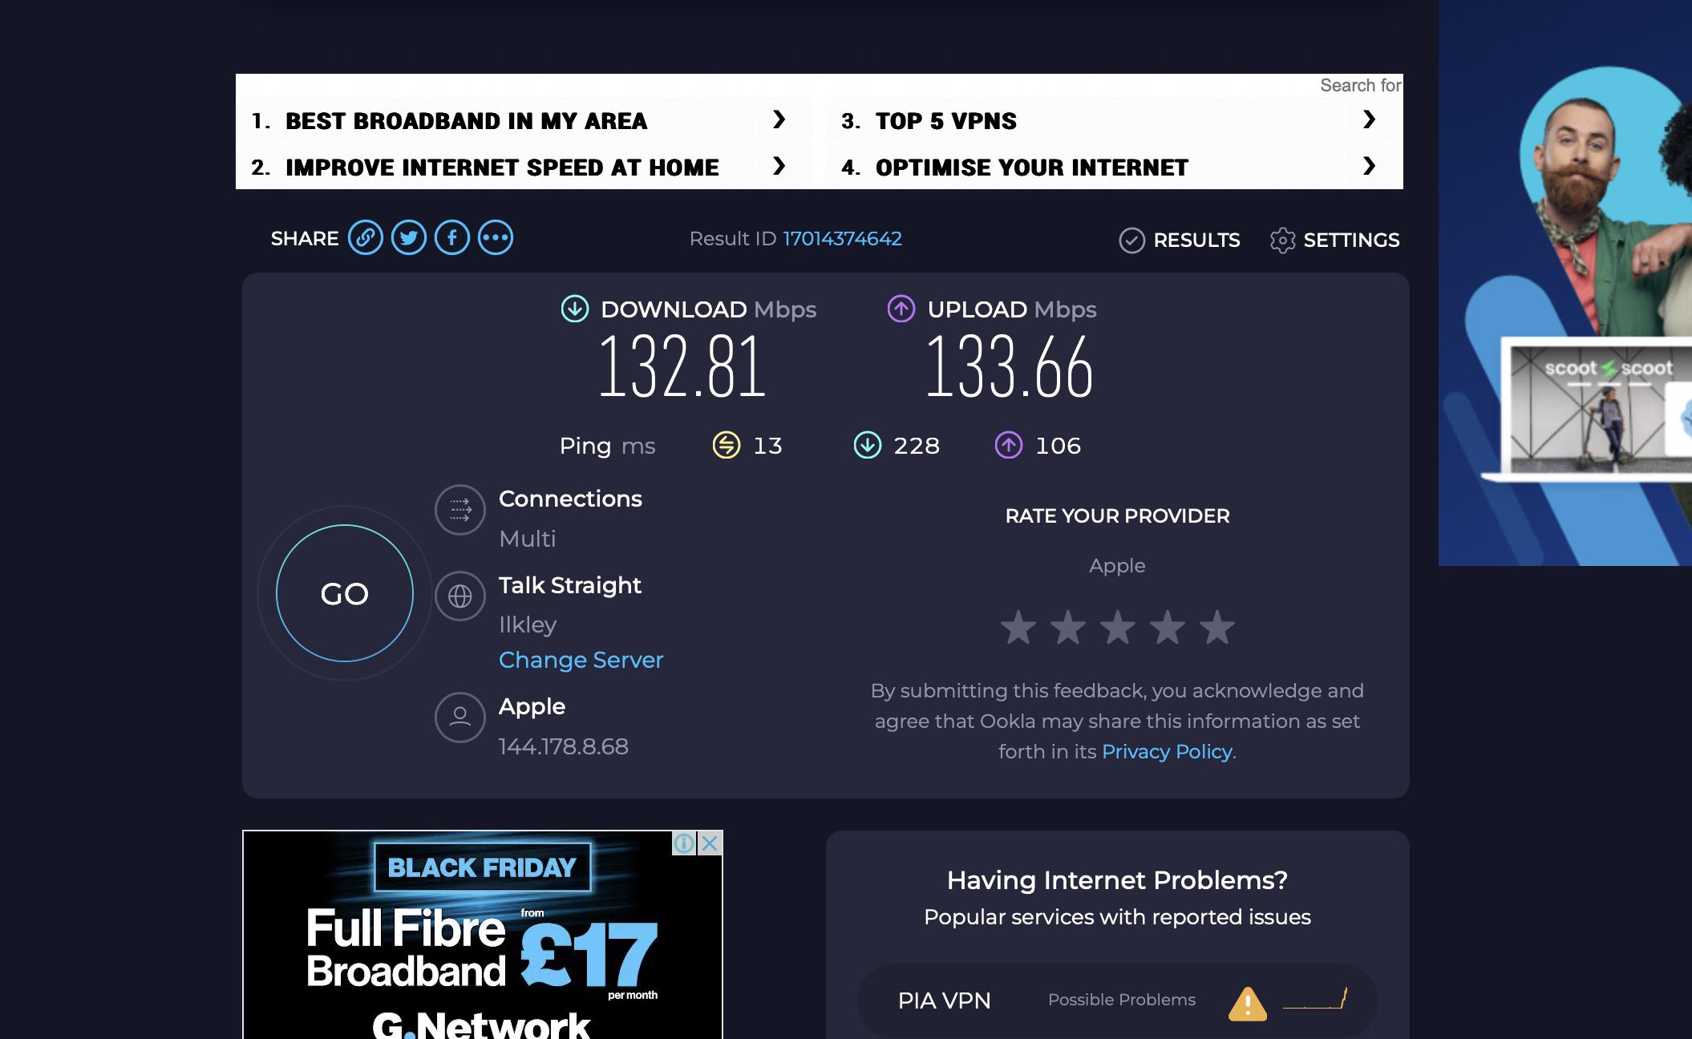This screenshot has width=1692, height=1039.
Task: Expand Optimise Your Internet arrow
Action: (x=1369, y=167)
